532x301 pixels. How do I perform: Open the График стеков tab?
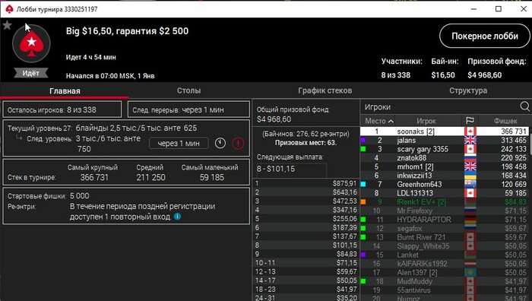point(325,90)
